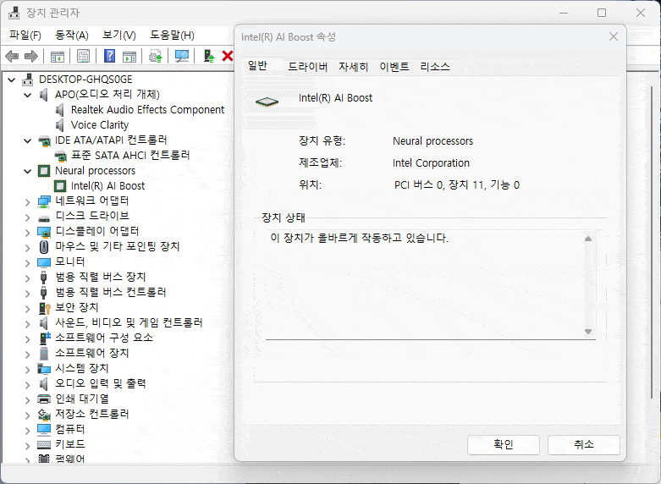Select the 소프트웨어 장치 tree label
The height and width of the screenshot is (484, 661).
(x=92, y=354)
